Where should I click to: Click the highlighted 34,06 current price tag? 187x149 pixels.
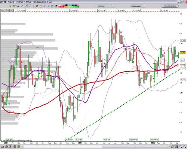(x=183, y=53)
